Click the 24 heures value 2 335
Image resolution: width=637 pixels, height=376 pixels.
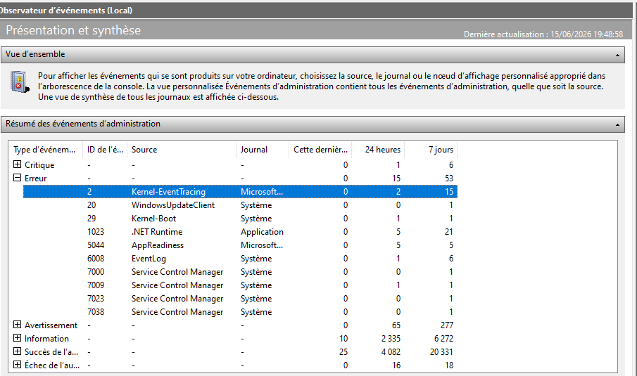coord(391,339)
